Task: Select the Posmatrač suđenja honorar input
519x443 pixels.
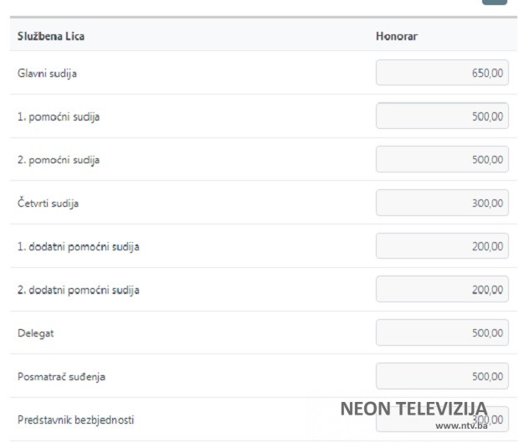Action: (442, 376)
